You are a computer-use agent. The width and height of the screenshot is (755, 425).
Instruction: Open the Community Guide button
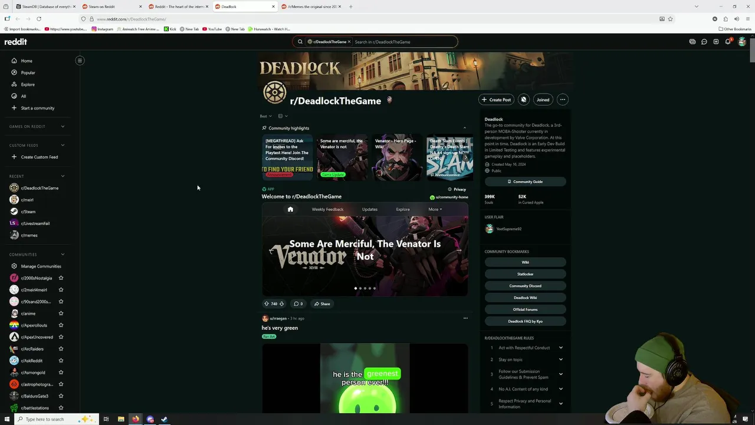pyautogui.click(x=525, y=182)
